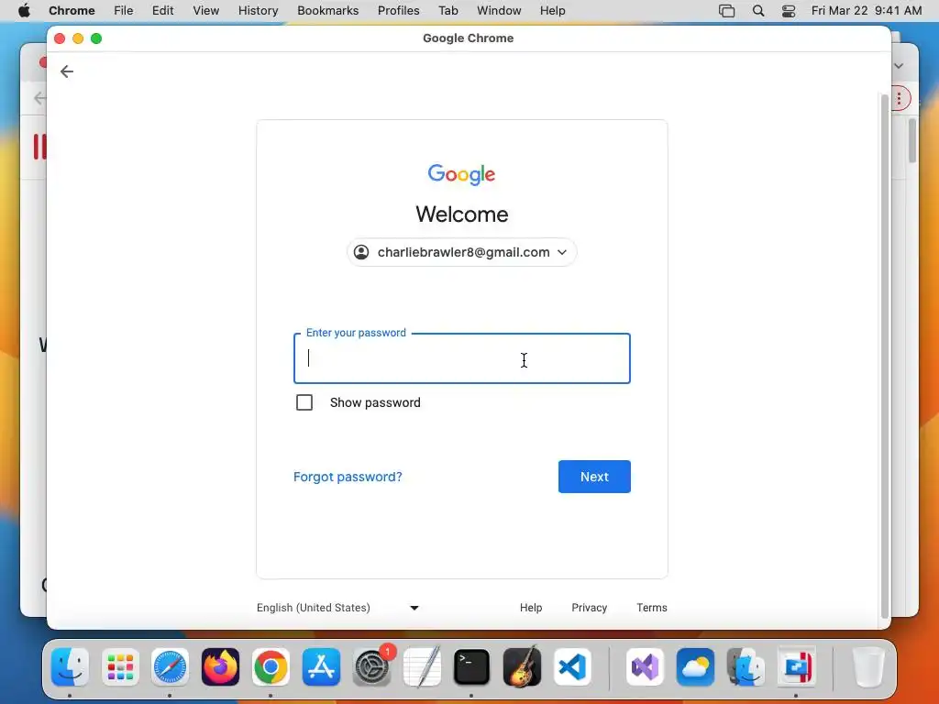This screenshot has height=704, width=939.
Task: Click the Forgot password? link
Action: 348,477
